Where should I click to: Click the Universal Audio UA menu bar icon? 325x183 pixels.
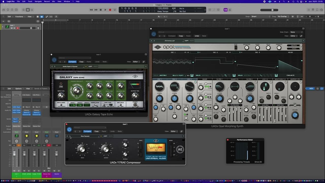[x=275, y=2]
